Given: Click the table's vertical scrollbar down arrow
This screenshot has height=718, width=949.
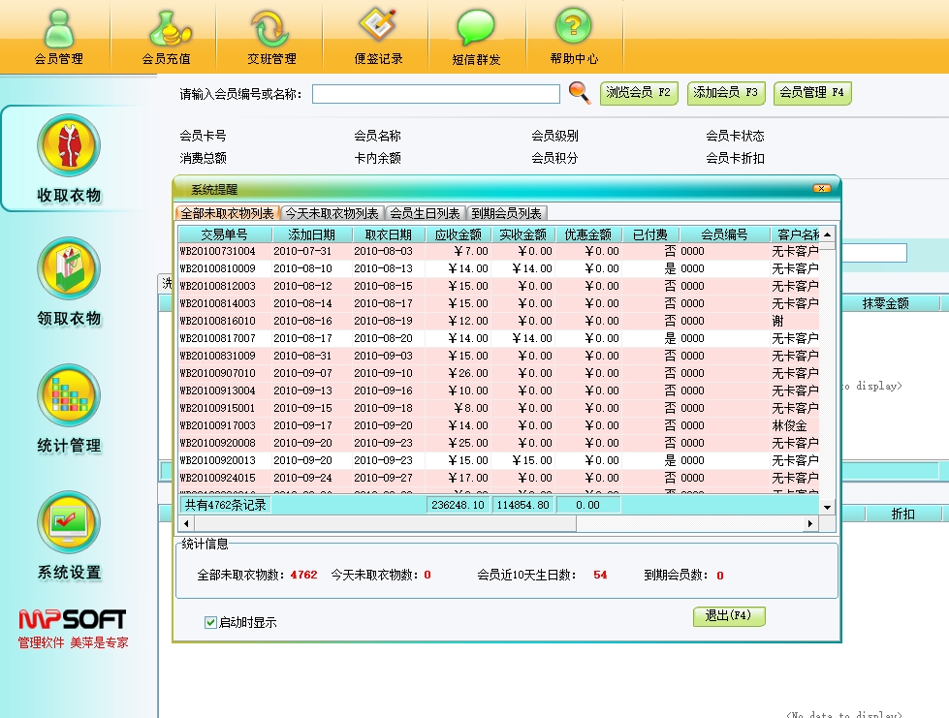Looking at the screenshot, I should tap(827, 507).
